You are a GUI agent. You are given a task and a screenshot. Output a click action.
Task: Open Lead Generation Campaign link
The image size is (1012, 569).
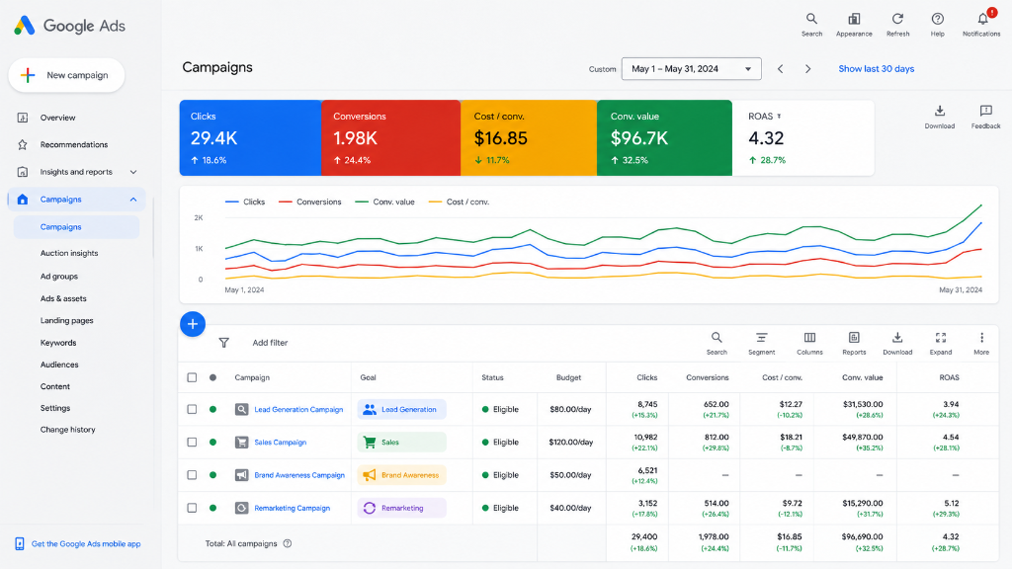coord(298,410)
